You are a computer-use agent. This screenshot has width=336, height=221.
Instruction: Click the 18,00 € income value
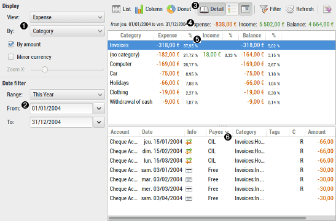pyautogui.click(x=212, y=55)
